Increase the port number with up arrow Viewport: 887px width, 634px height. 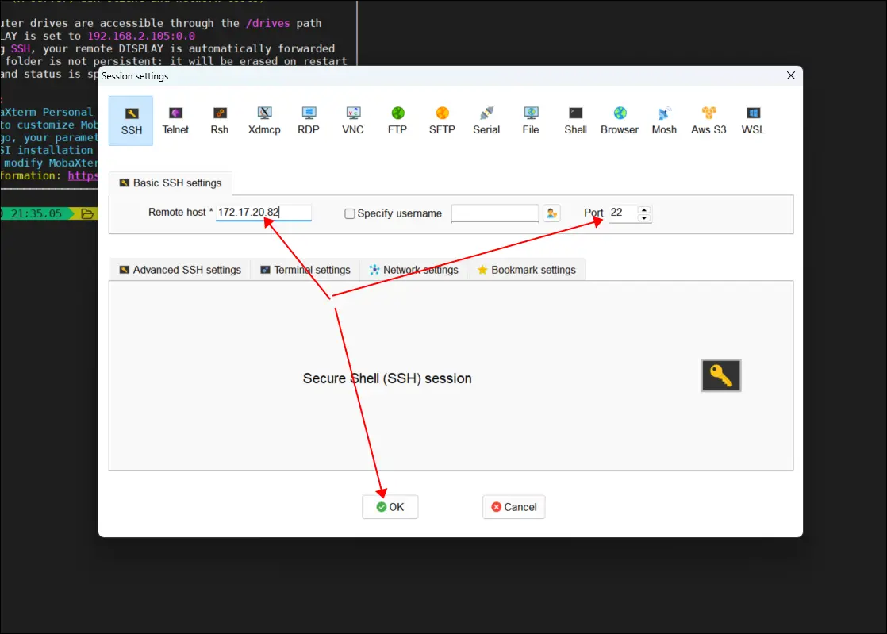[x=644, y=209]
